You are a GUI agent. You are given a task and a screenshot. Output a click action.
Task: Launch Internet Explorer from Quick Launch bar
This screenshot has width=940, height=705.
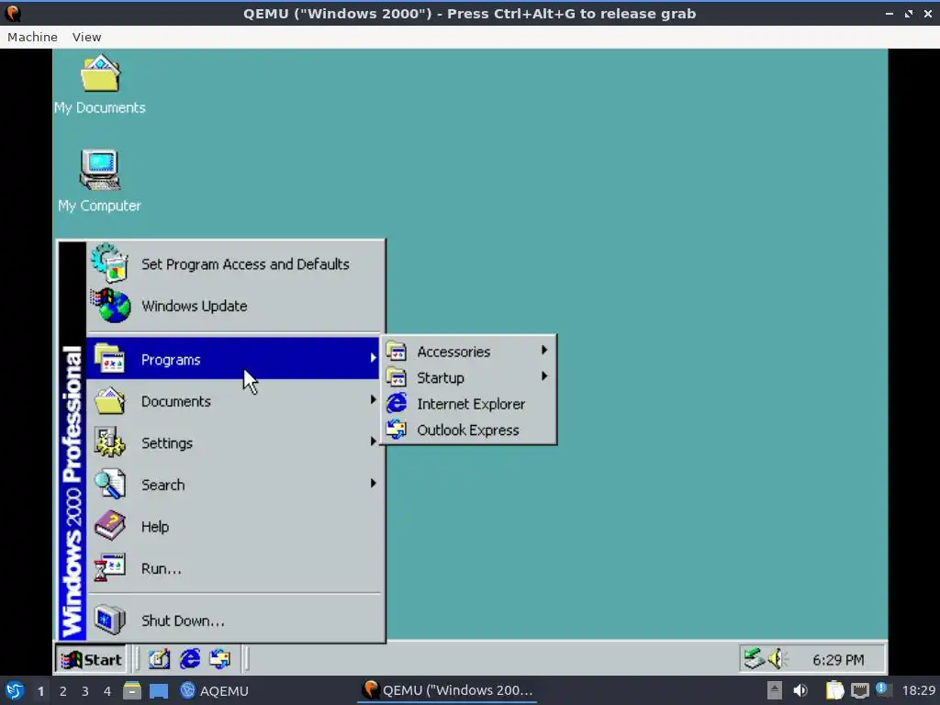pos(190,659)
